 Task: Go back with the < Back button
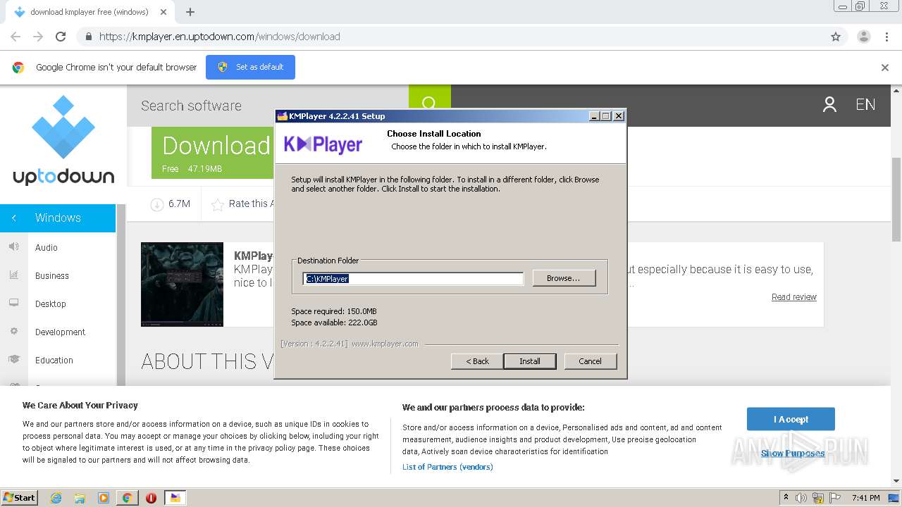[x=477, y=361]
